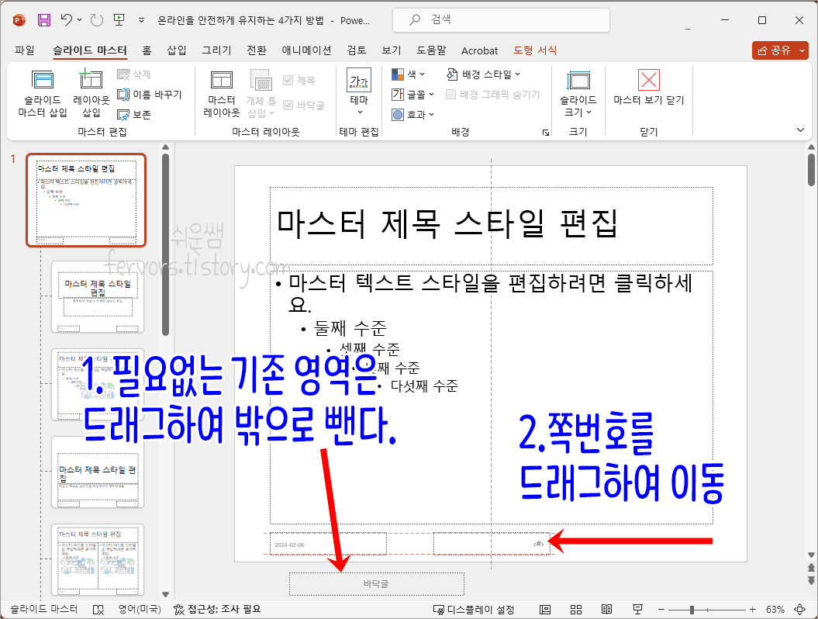
Task: Select the first slide master thumbnail
Action: click(86, 200)
